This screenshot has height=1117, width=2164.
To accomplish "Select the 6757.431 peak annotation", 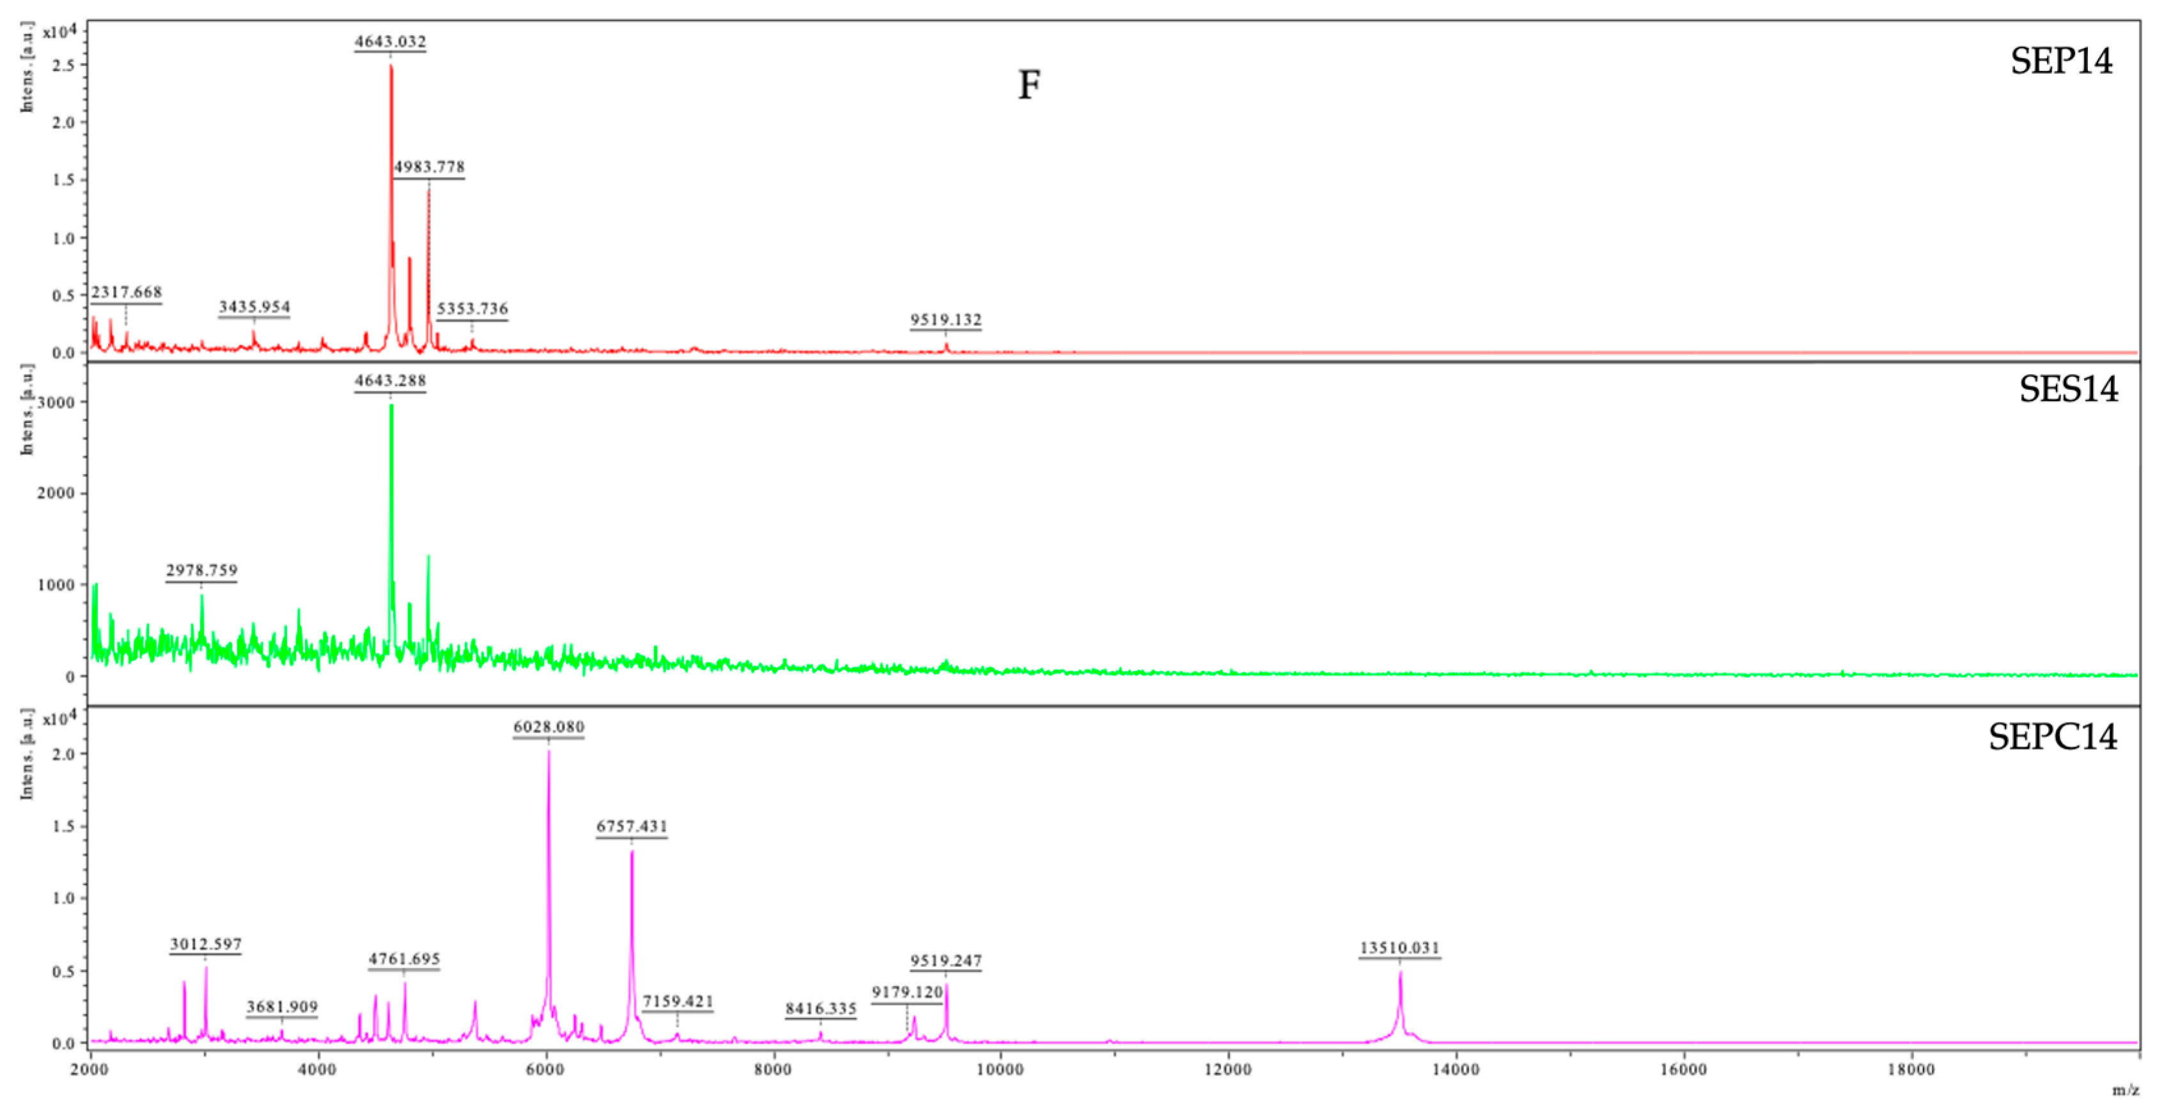I will (632, 826).
